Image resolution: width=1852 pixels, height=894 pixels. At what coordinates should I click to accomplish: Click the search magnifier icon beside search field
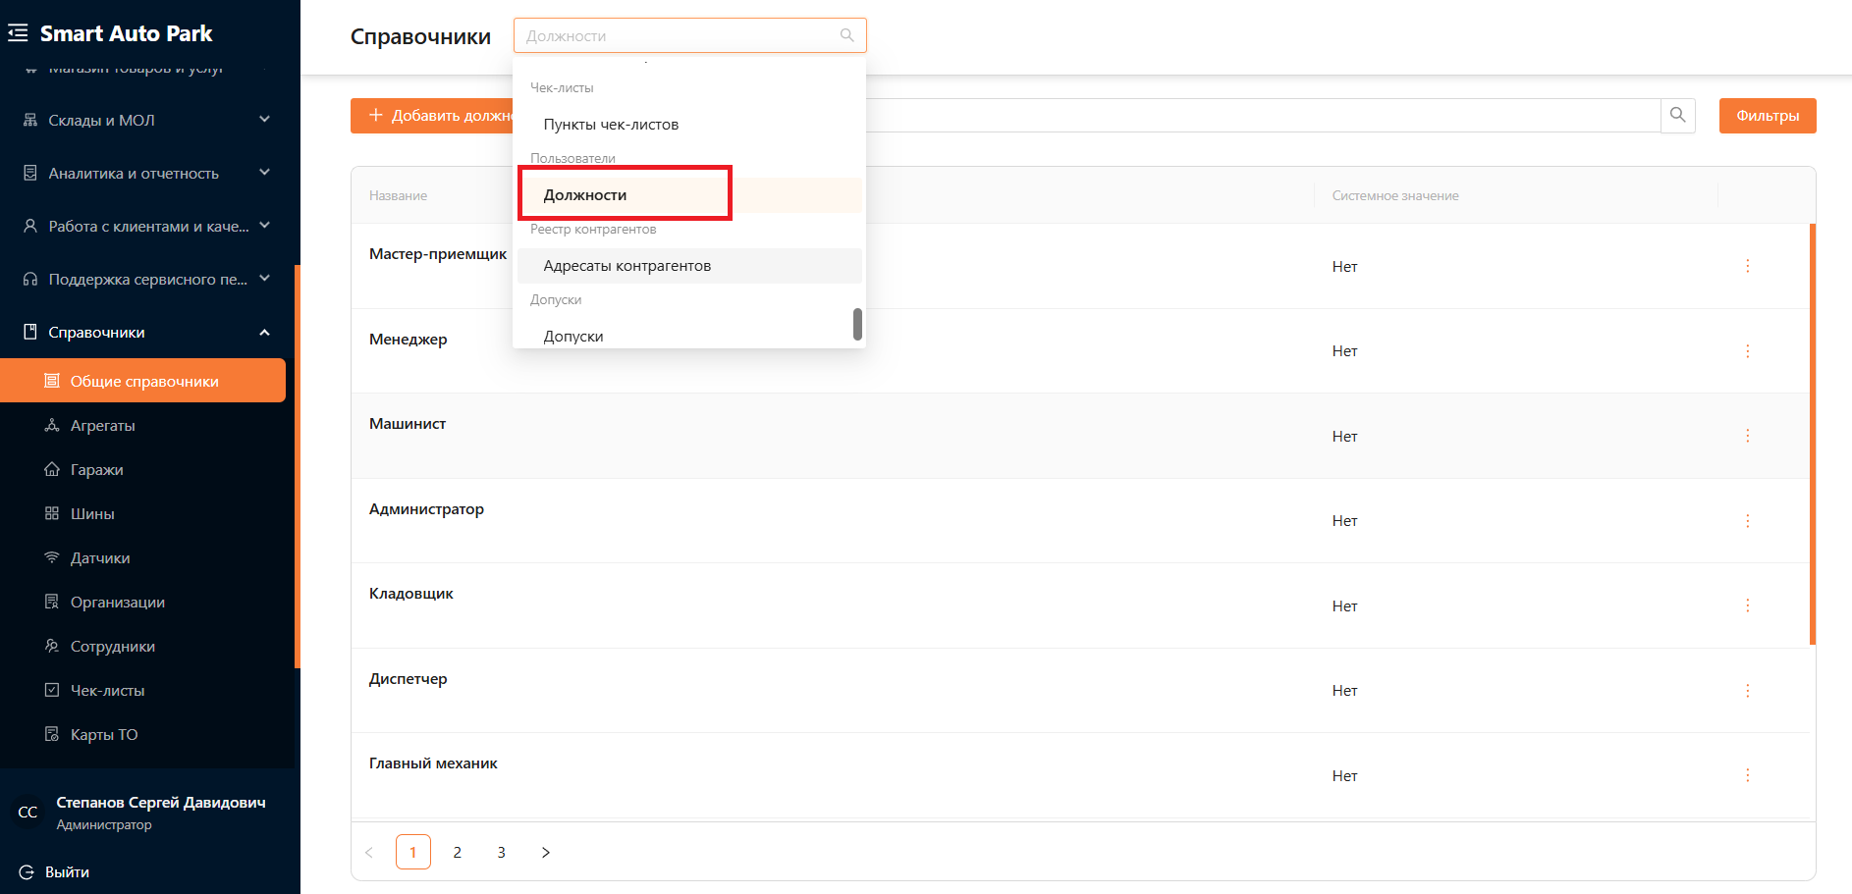click(x=1677, y=115)
